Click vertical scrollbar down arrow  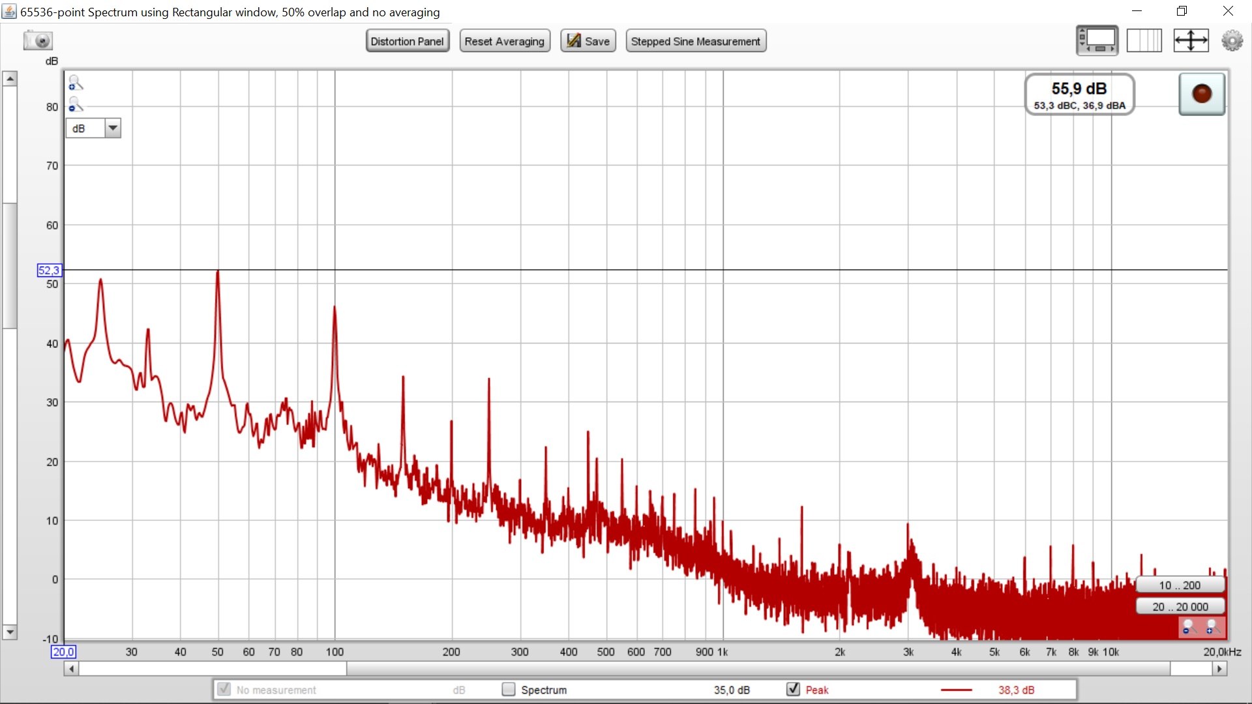coord(10,632)
